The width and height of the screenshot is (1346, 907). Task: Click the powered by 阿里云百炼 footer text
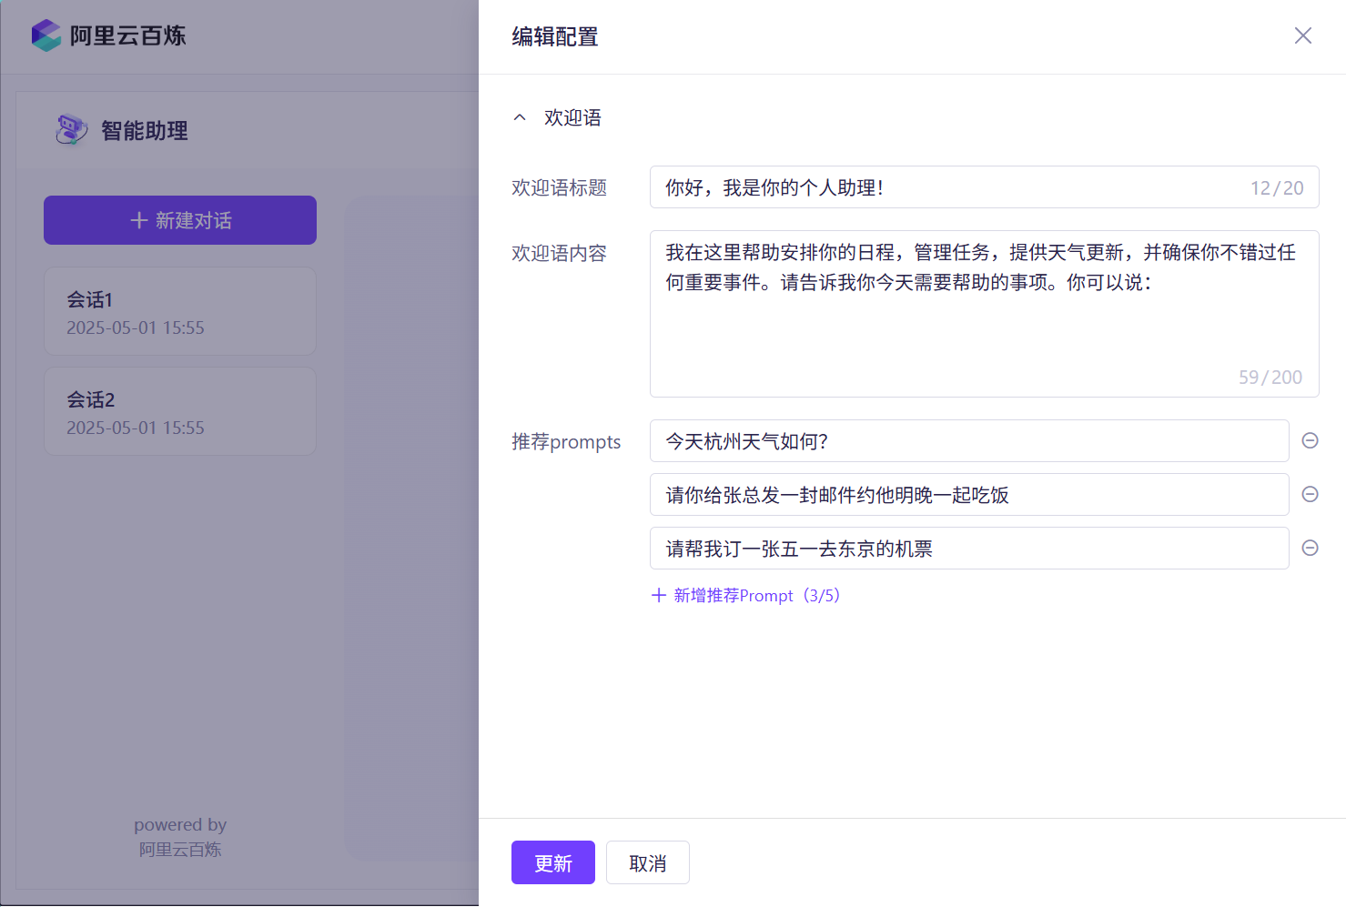coord(180,837)
